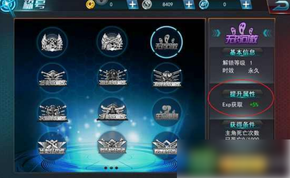
Task: Jump to last page dot indicator
Action: point(117,168)
